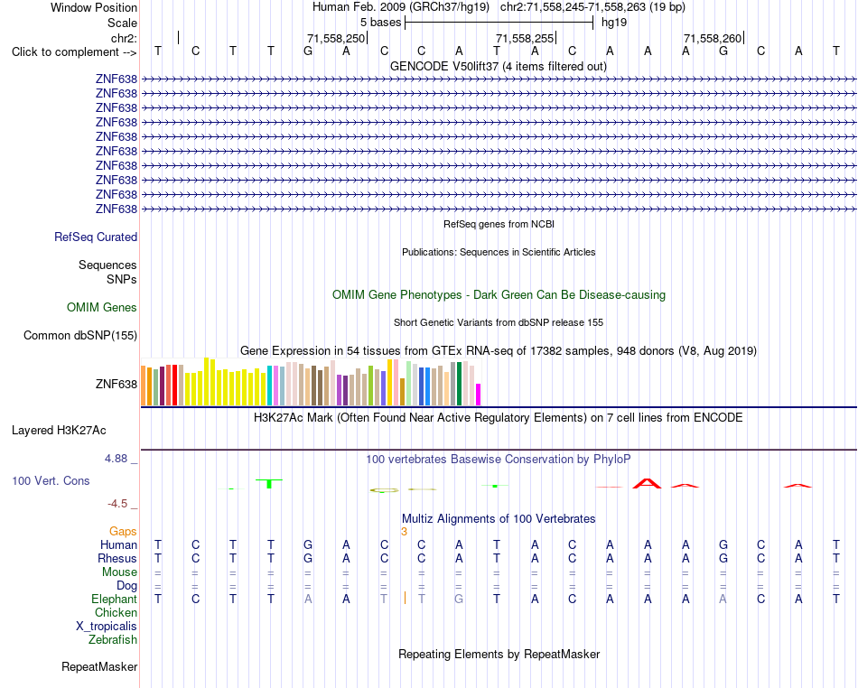Open 'Multiz Alignments of 100 Vertebrates' title
This screenshot has width=858, height=688.
(x=499, y=518)
